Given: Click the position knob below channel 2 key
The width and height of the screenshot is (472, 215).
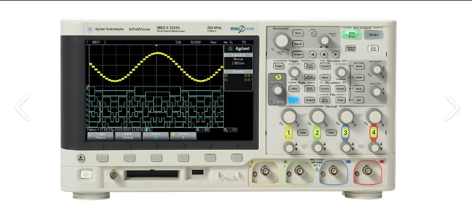Looking at the screenshot, I should [x=318, y=148].
